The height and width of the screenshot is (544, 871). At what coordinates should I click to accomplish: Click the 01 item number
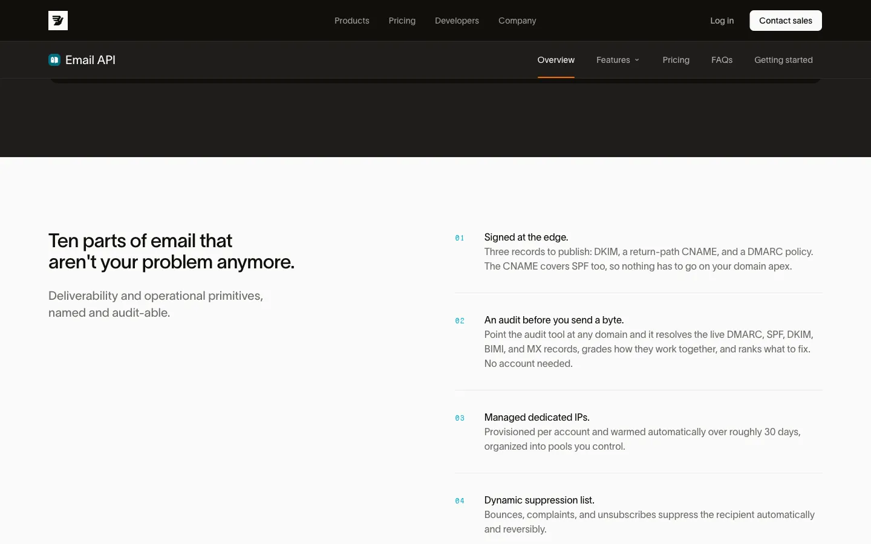click(460, 238)
